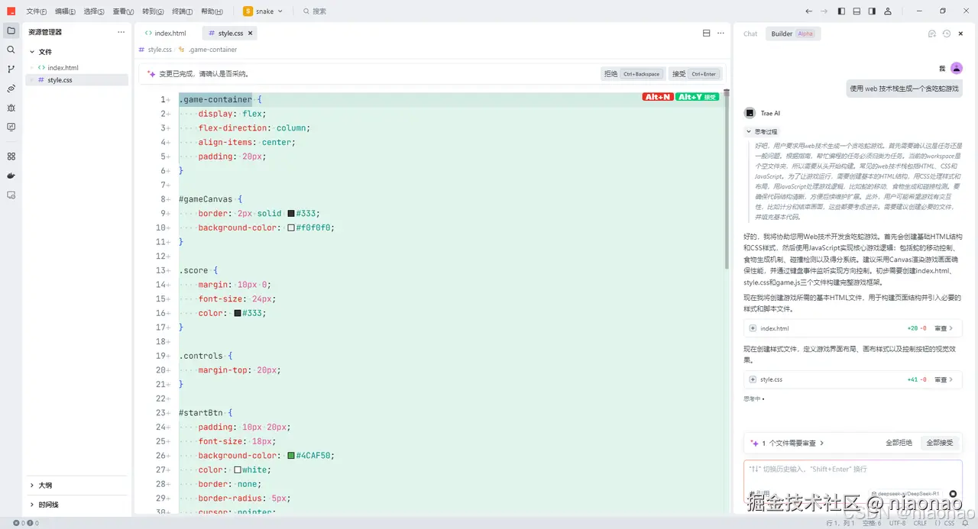This screenshot has width=978, height=529.
Task: Close the AI Builder panel
Action: tap(961, 34)
